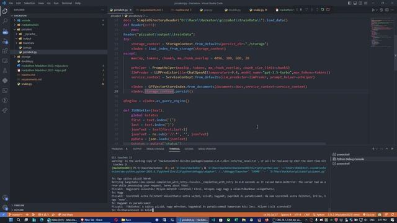Screen dimensions: 397x223
Task: Click the Live Share status bar button
Action: (x=66, y=215)
